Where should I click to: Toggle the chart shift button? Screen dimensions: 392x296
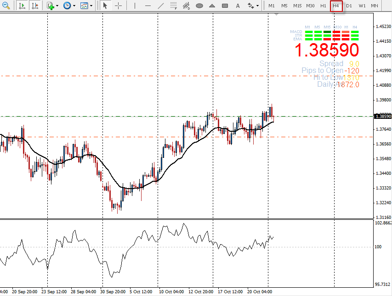click(x=35, y=6)
